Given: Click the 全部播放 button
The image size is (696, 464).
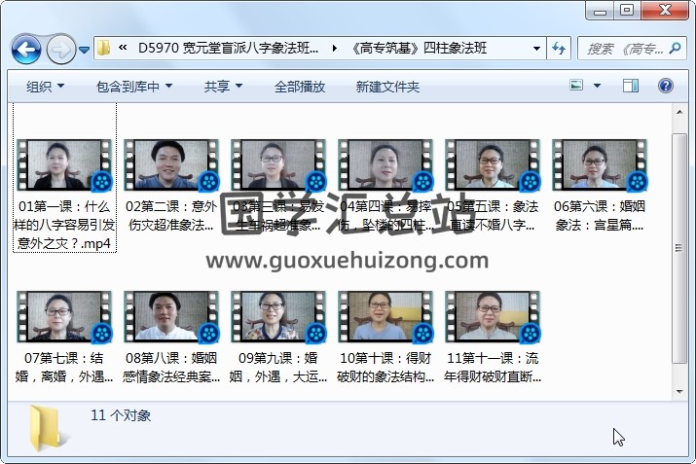Looking at the screenshot, I should click(300, 87).
